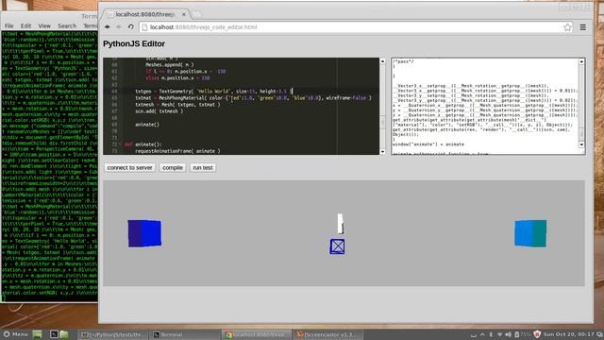Open the Chrome hamburger menu
Screen dimensions: 604x340
(x=583, y=27)
